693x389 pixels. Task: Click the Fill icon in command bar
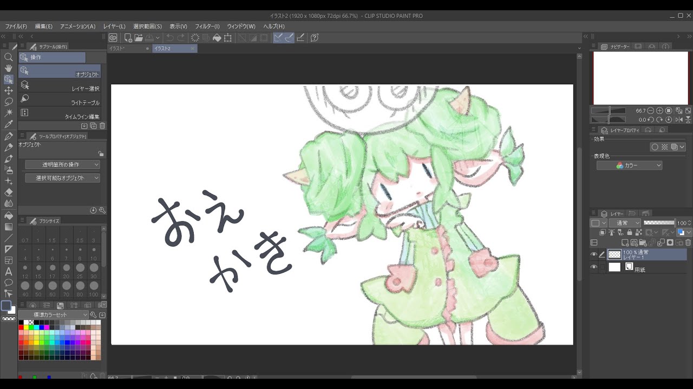click(217, 37)
